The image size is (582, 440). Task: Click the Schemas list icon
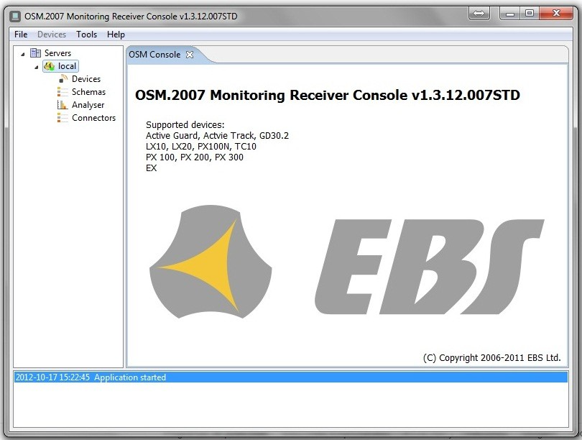point(63,92)
